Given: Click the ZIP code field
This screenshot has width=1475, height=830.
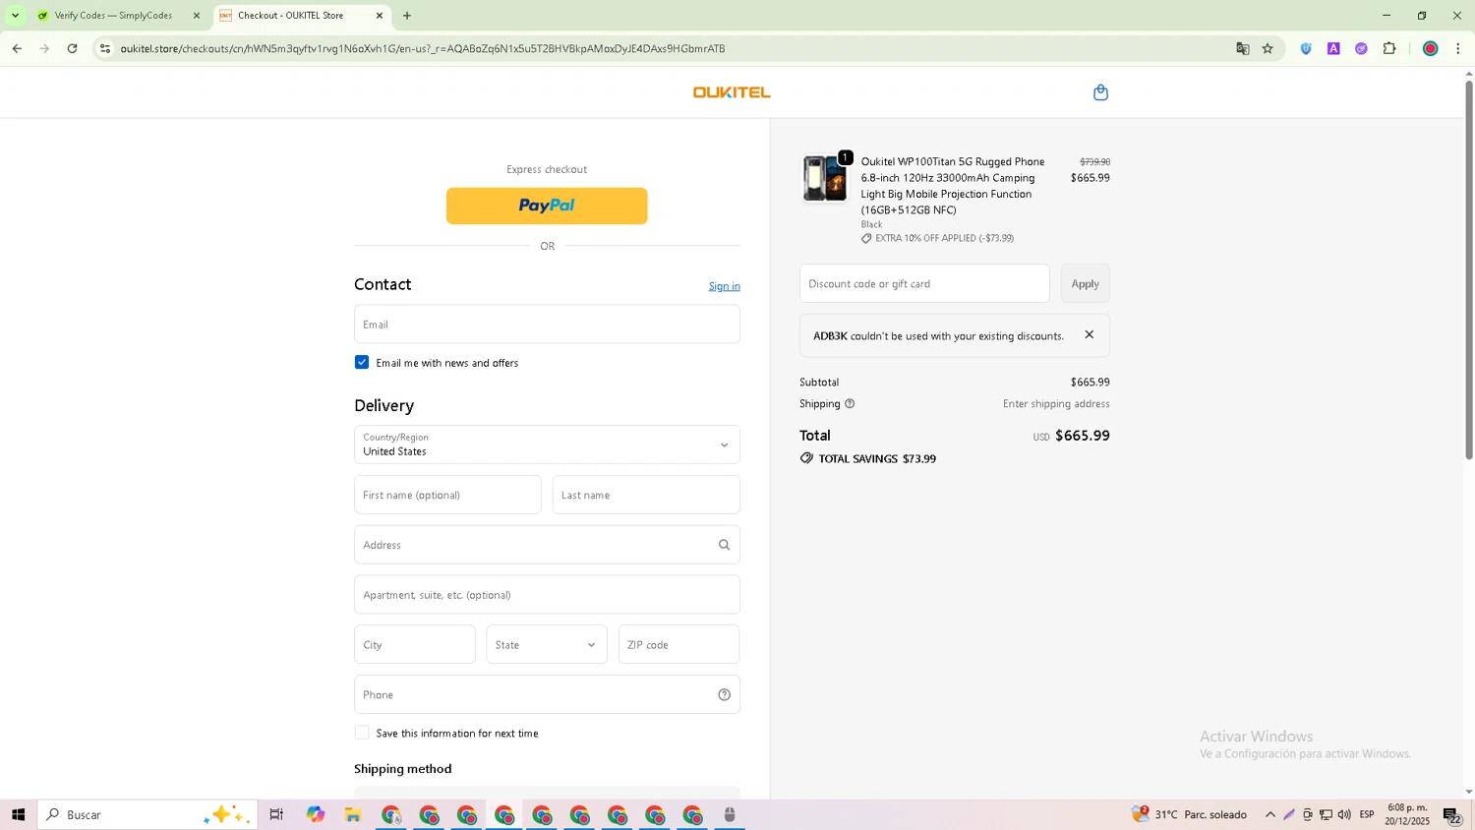Looking at the screenshot, I should point(678,645).
